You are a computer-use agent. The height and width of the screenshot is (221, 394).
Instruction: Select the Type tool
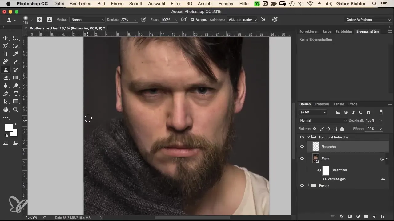(16, 94)
